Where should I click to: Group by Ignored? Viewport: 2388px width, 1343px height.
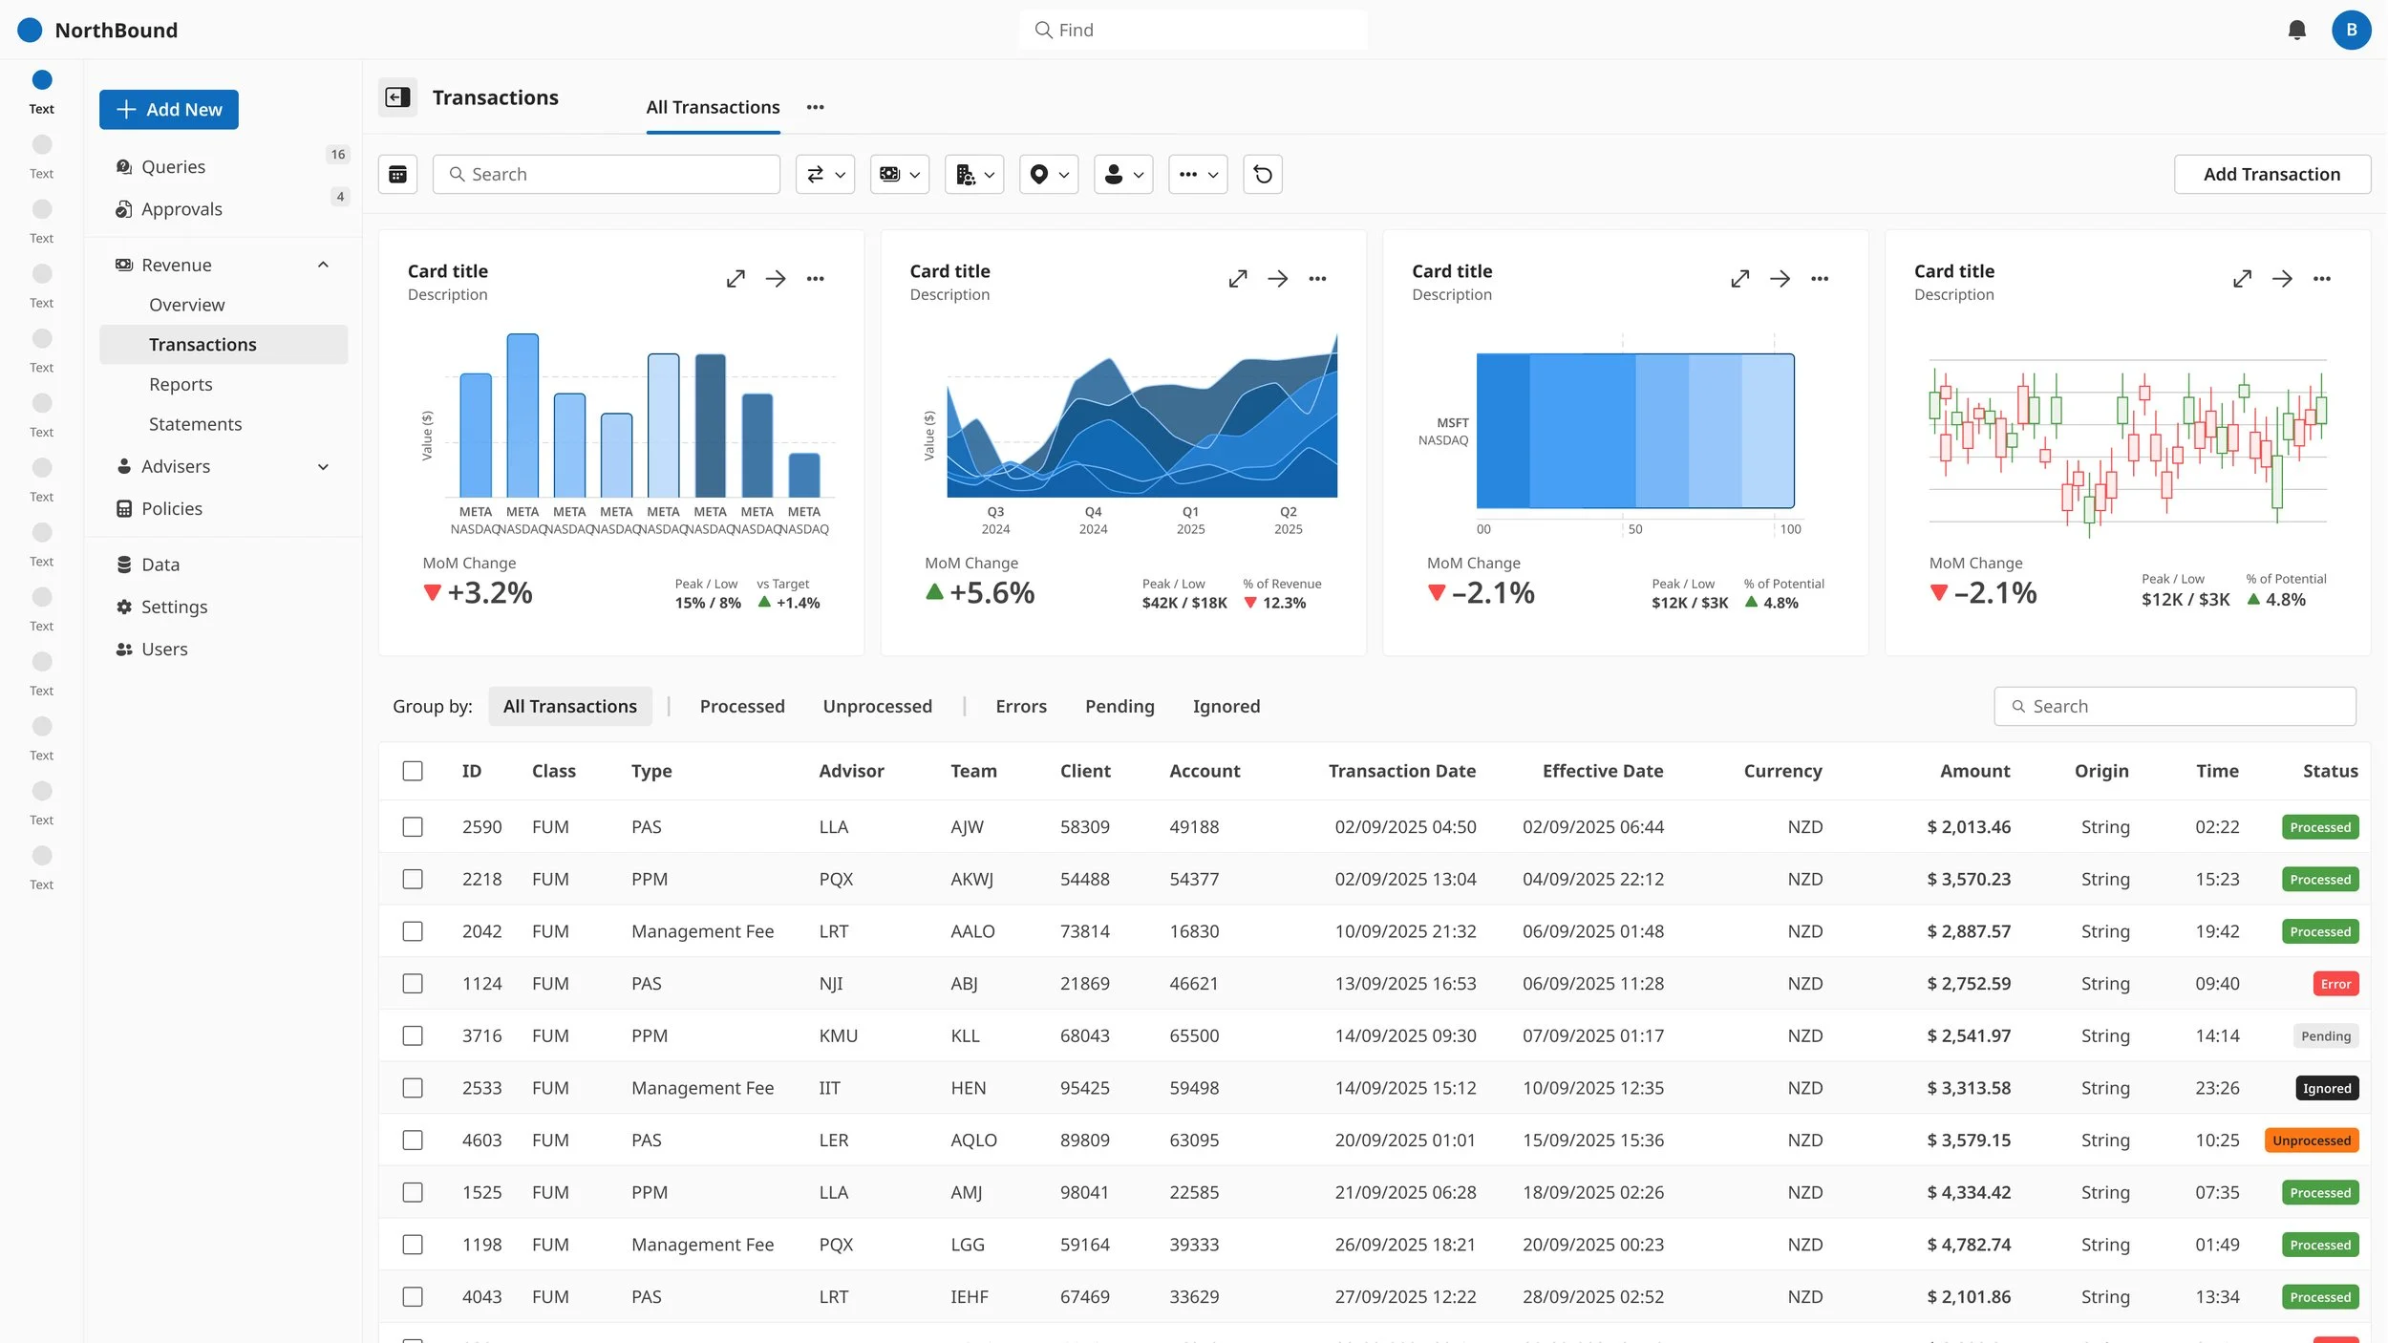1226,706
